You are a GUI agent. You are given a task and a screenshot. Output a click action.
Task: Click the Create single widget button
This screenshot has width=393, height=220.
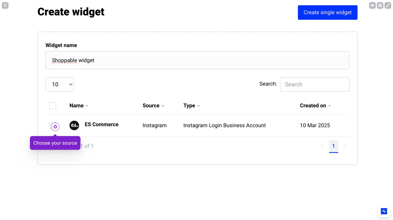click(x=327, y=12)
